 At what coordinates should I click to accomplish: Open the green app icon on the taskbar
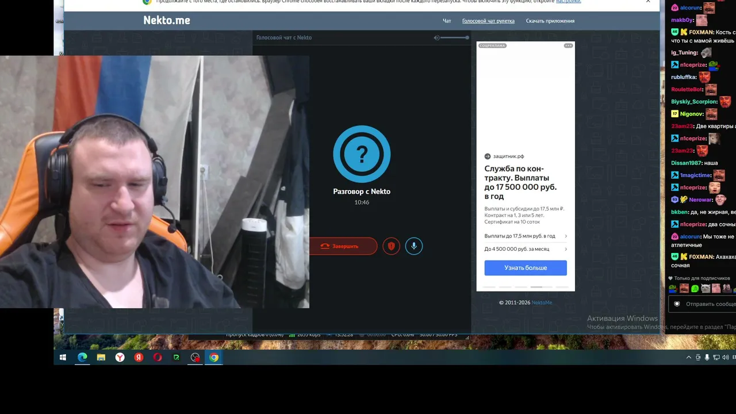[x=177, y=357]
